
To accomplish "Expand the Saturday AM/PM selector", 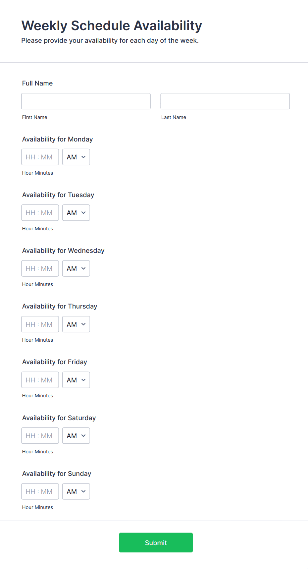I will [x=76, y=435].
